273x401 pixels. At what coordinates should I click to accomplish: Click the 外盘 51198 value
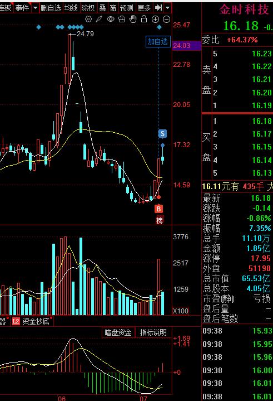(x=260, y=268)
